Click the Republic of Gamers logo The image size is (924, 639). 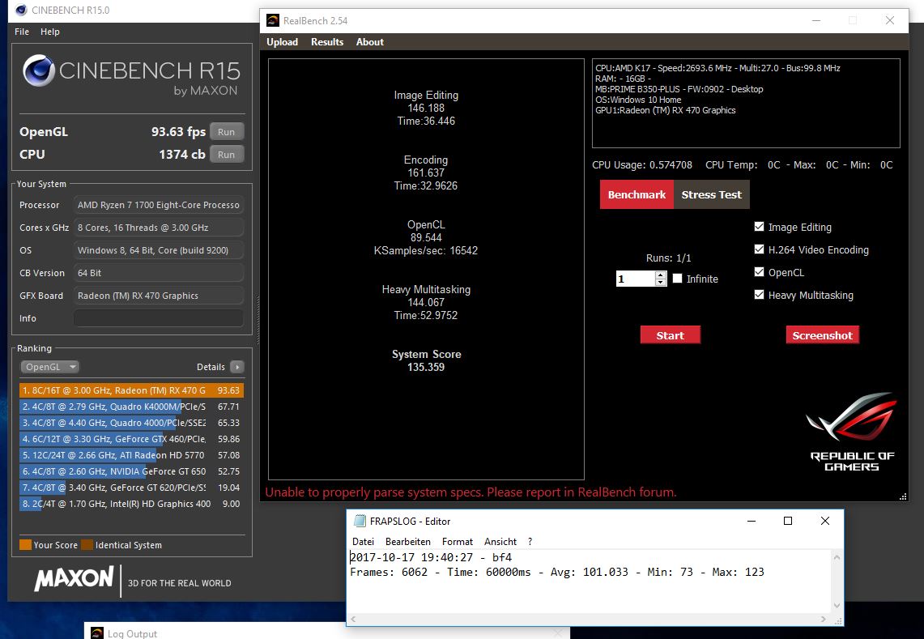[x=852, y=432]
